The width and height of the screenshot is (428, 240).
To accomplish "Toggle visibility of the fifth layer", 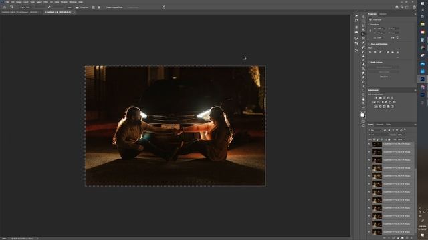I will point(369,176).
